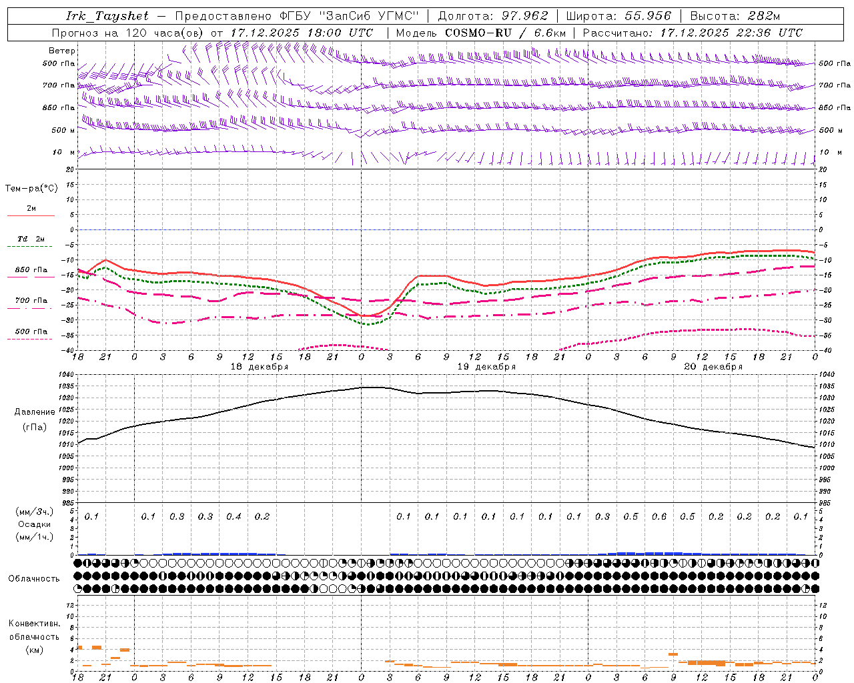Click the latitude value Широта: 55.956

tap(618, 16)
